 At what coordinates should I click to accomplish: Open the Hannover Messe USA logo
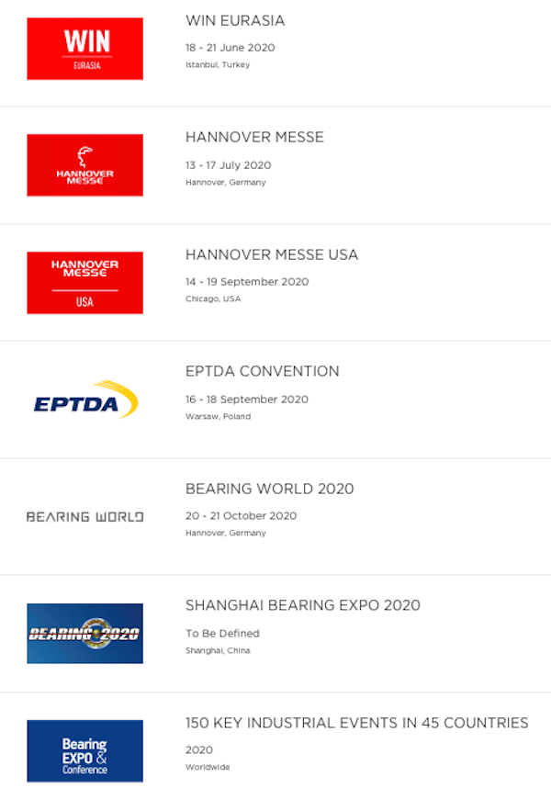click(x=84, y=283)
